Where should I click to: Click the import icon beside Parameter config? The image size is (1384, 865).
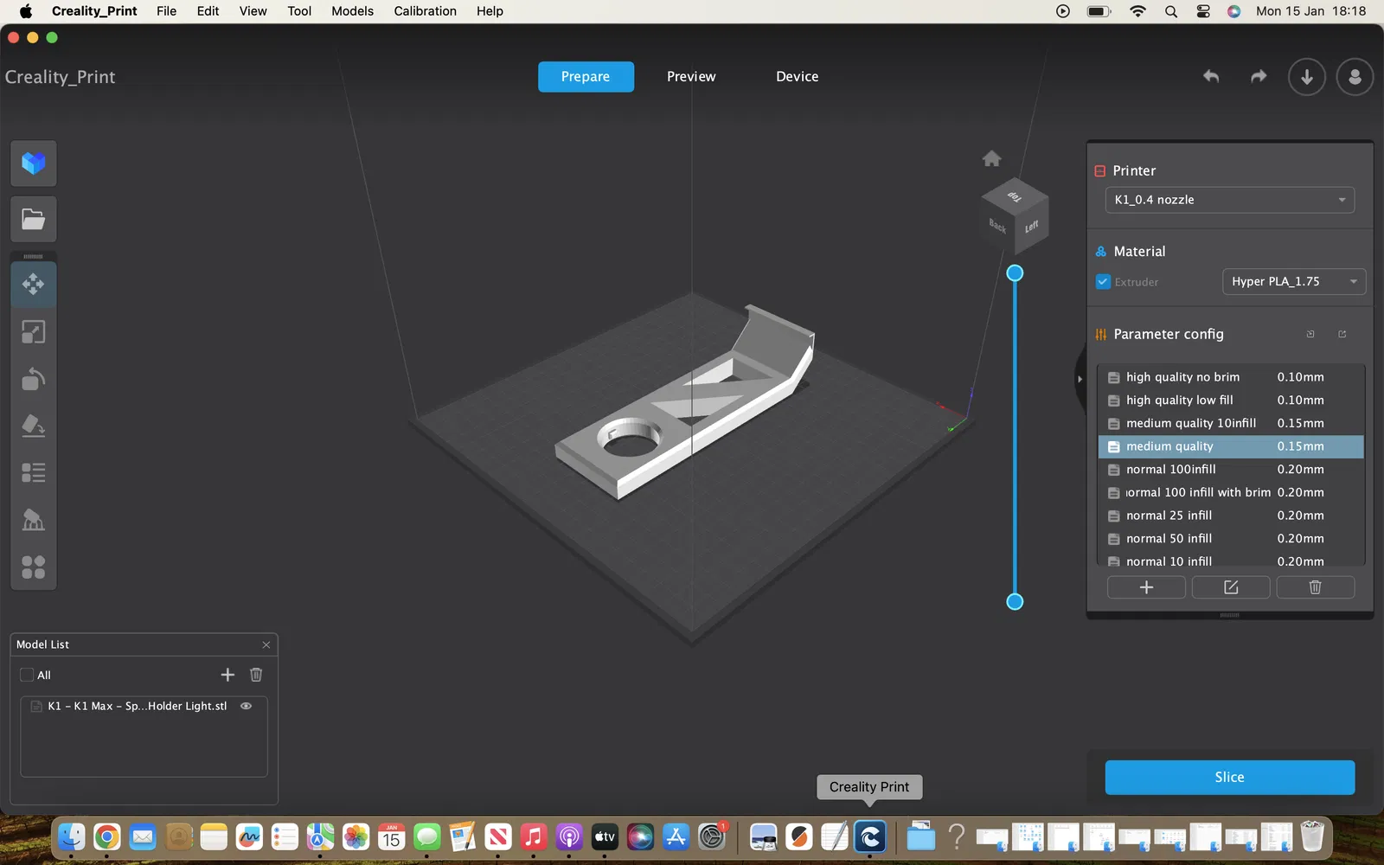[x=1310, y=334]
